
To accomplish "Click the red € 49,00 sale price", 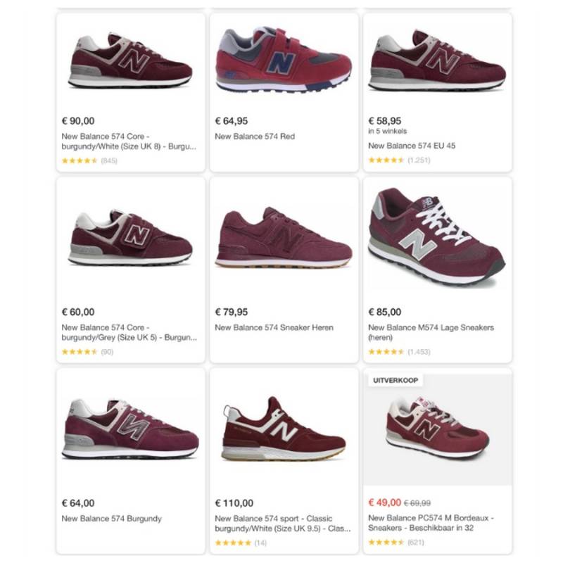I will pyautogui.click(x=384, y=503).
